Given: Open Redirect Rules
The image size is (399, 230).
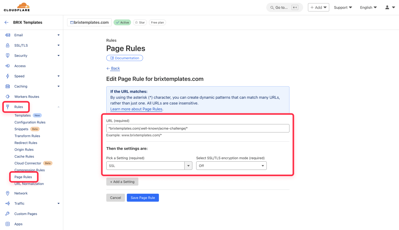Looking at the screenshot, I should point(26,143).
